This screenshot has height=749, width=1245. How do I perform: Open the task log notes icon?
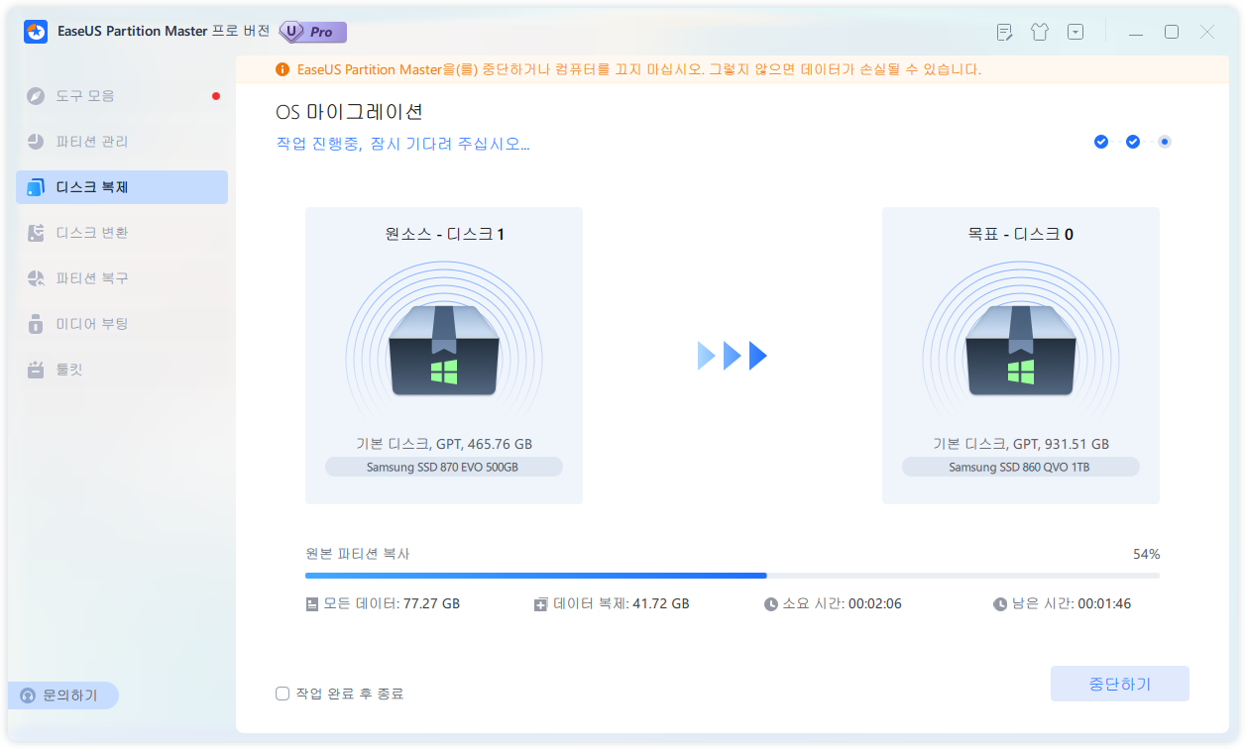[x=1004, y=32]
